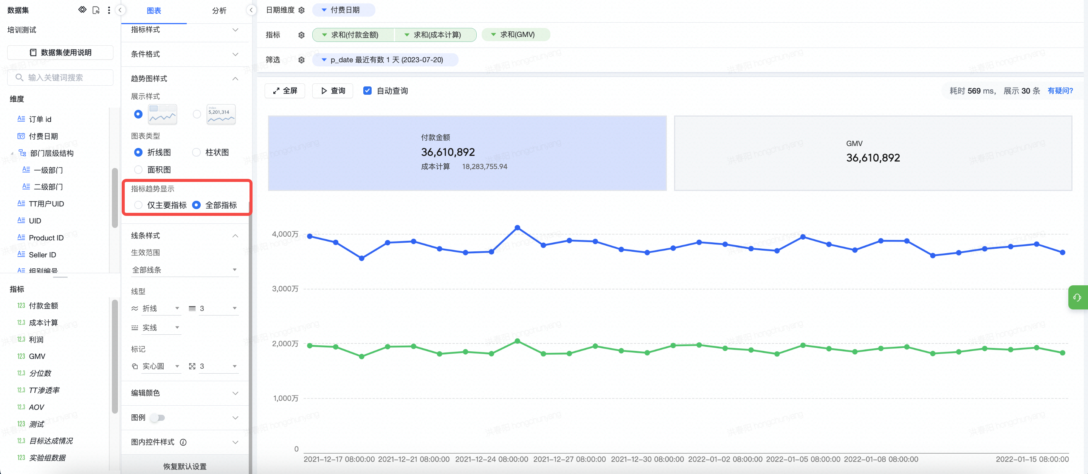Click the search magnifier icon
This screenshot has height=474, width=1088.
tap(19, 78)
